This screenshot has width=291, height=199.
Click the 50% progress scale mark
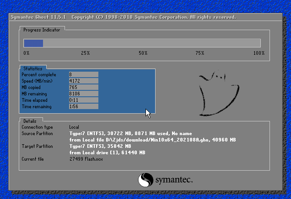click(143, 53)
